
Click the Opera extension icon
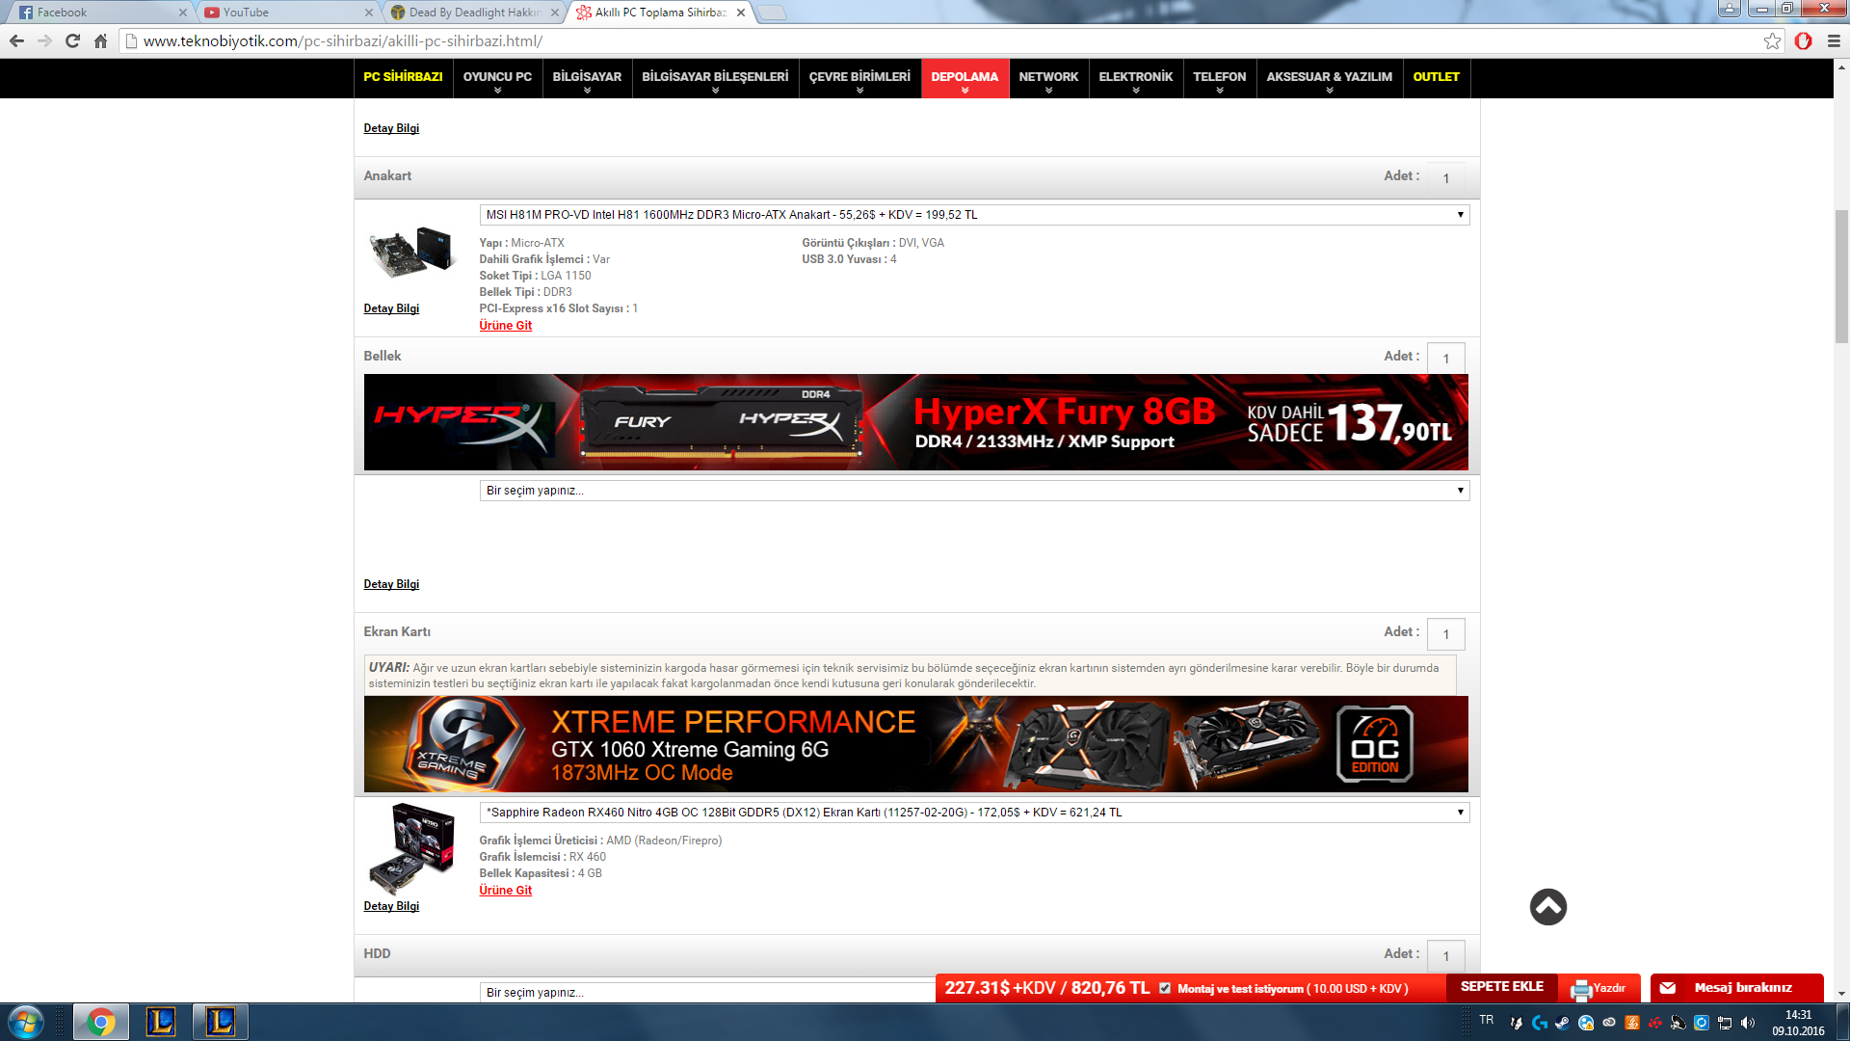coord(1803,41)
